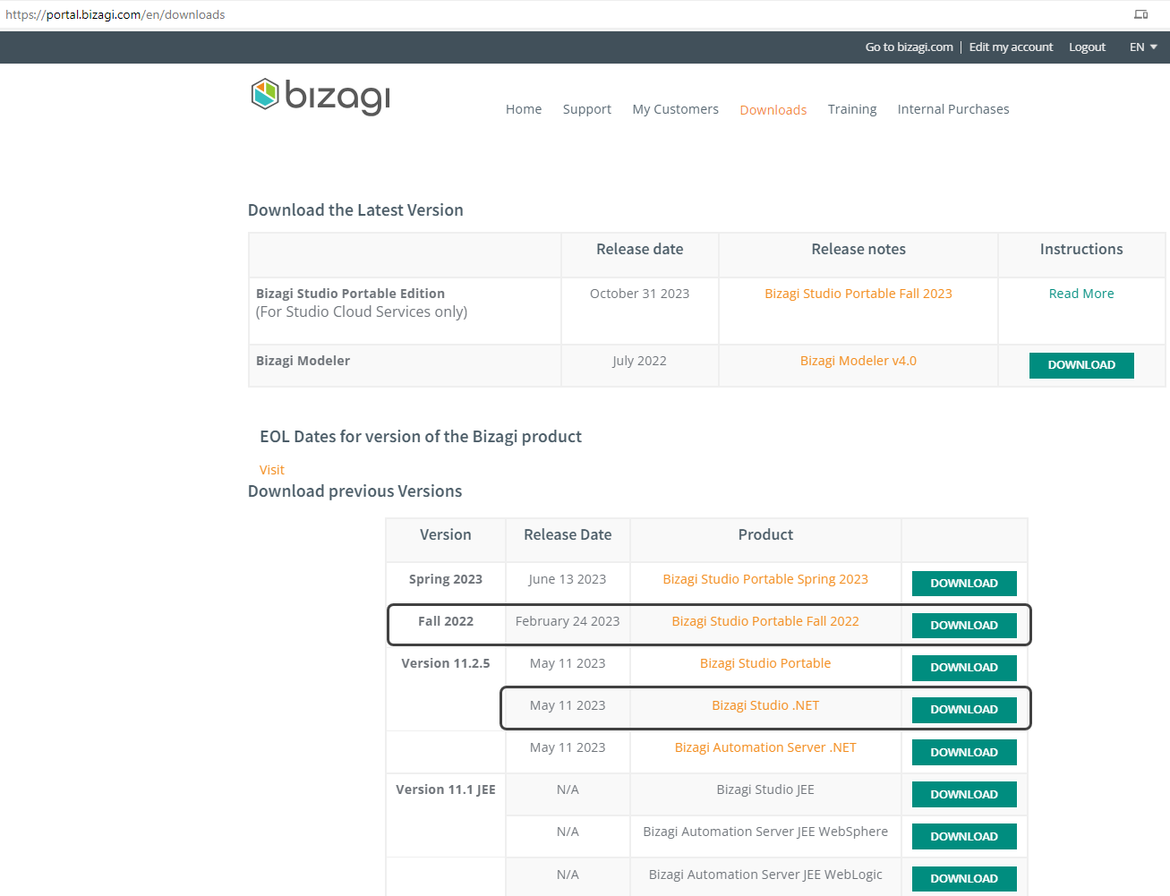Open the EN language dropdown
Screen dimensions: 1170x896
tap(1143, 47)
